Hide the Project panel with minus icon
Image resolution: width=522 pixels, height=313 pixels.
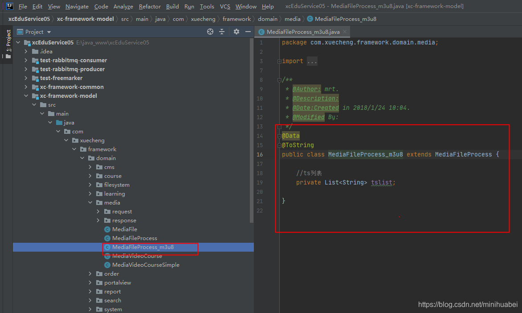(x=248, y=32)
